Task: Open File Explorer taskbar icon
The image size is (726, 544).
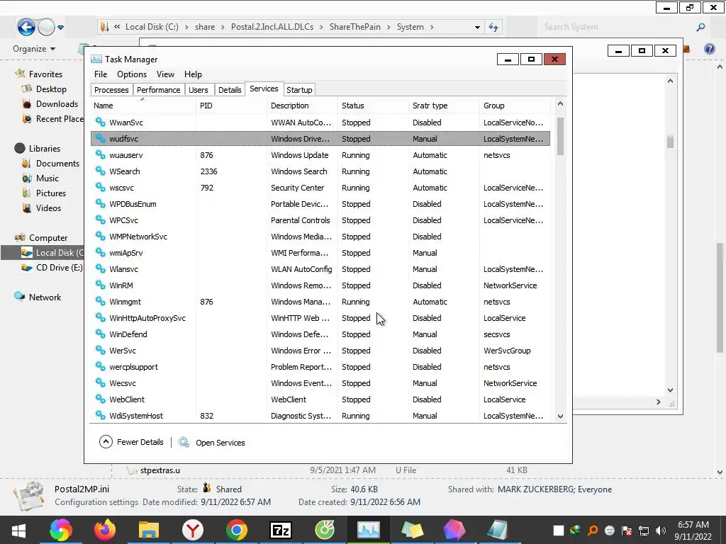Action: click(149, 530)
